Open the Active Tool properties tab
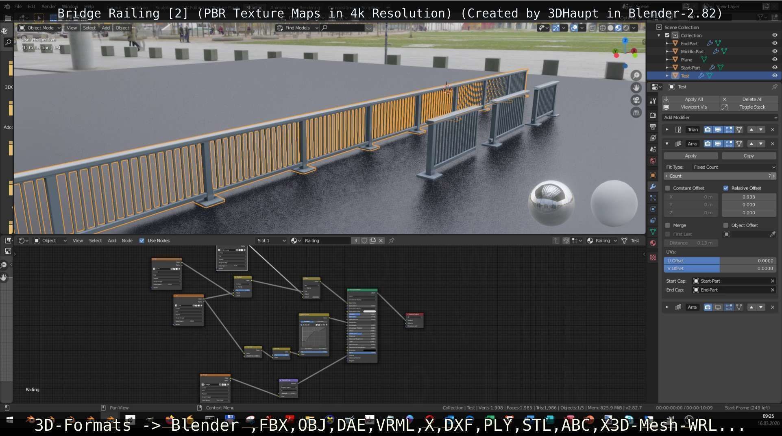The image size is (782, 436). click(x=653, y=101)
